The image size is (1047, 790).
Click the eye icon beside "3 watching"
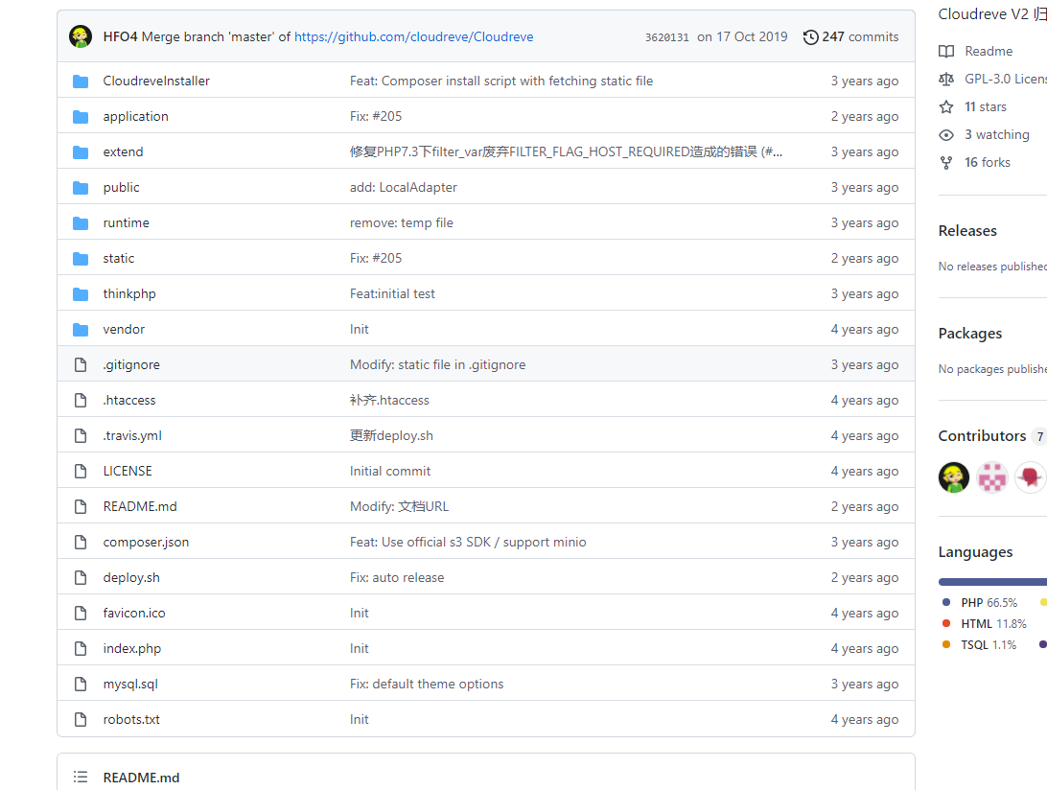click(946, 134)
